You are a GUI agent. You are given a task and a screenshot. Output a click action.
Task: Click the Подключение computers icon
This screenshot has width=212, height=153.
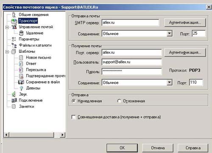14,100
